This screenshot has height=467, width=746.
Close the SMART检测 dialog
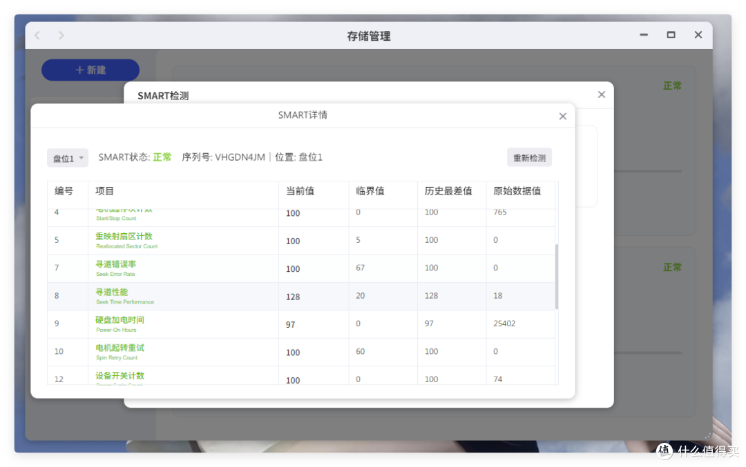[x=602, y=95]
